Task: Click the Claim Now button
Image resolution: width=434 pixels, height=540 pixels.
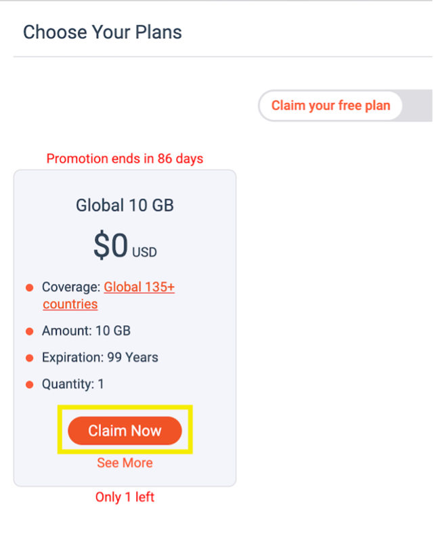Action: (x=125, y=430)
